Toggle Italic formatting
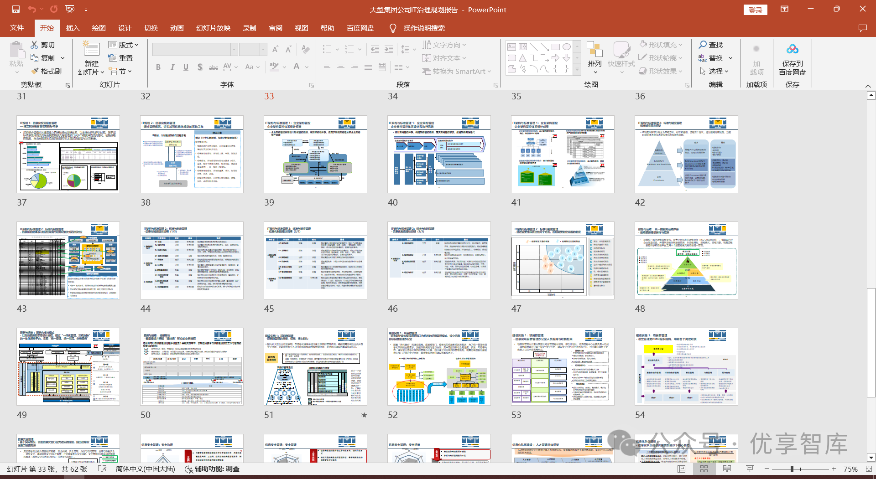876x479 pixels. 172,67
